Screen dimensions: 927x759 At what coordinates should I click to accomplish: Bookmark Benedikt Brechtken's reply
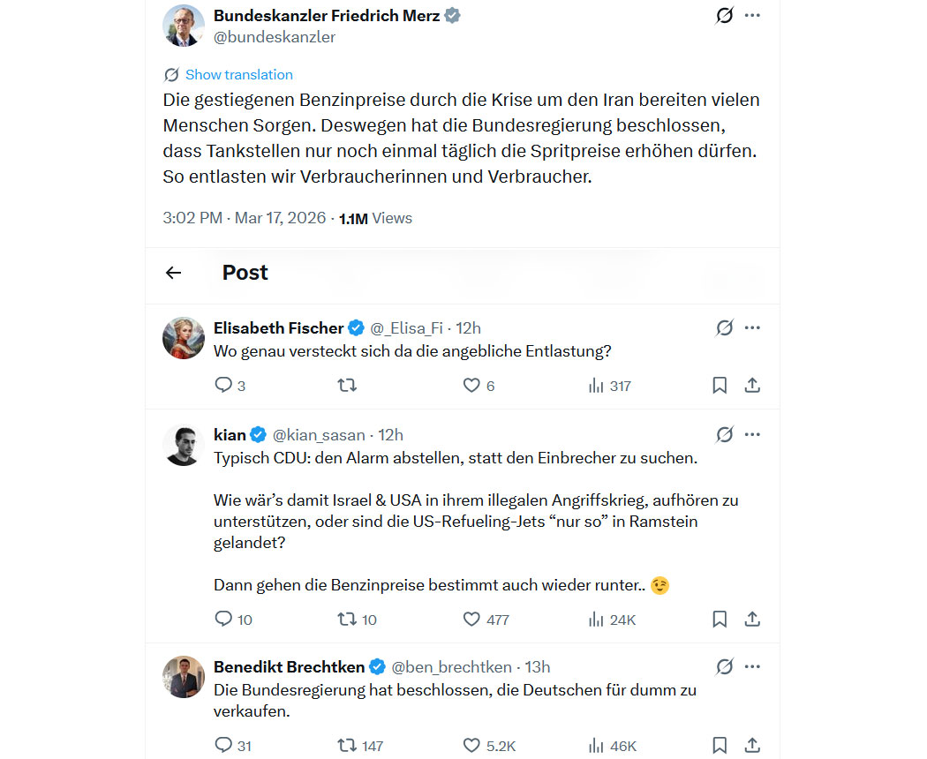pyautogui.click(x=720, y=746)
